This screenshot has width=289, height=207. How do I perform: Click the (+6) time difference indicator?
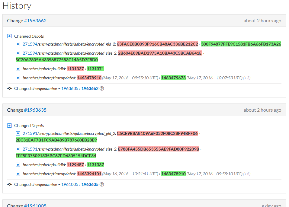click(247, 174)
